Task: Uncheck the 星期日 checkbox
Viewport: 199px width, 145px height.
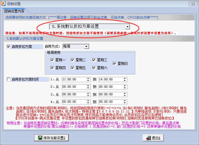Action: pos(114,63)
